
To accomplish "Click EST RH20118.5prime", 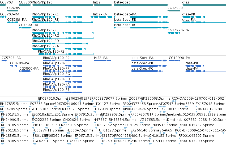I will click(15, 131).
